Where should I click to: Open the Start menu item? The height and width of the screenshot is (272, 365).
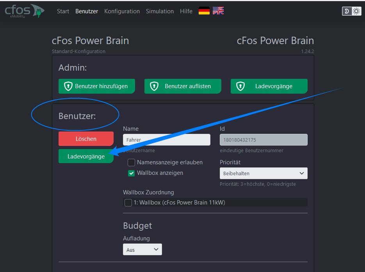click(63, 11)
